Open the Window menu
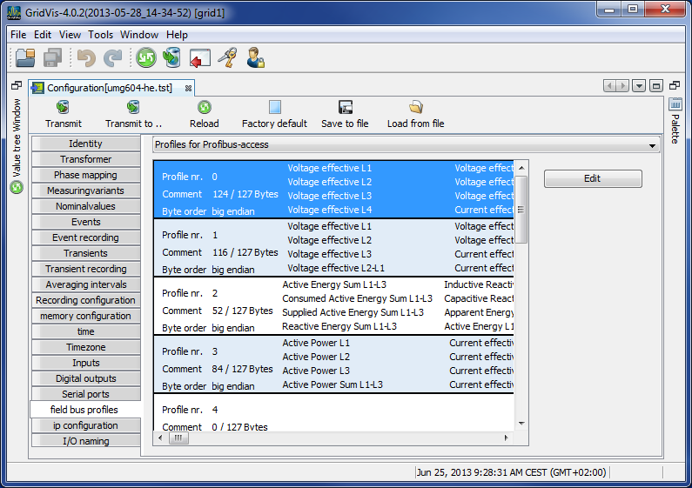Viewport: 692px width, 488px height. (139, 35)
